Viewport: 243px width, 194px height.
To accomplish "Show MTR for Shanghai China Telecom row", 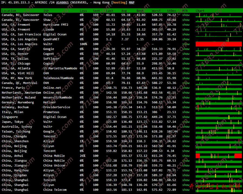I will (x=186, y=190).
